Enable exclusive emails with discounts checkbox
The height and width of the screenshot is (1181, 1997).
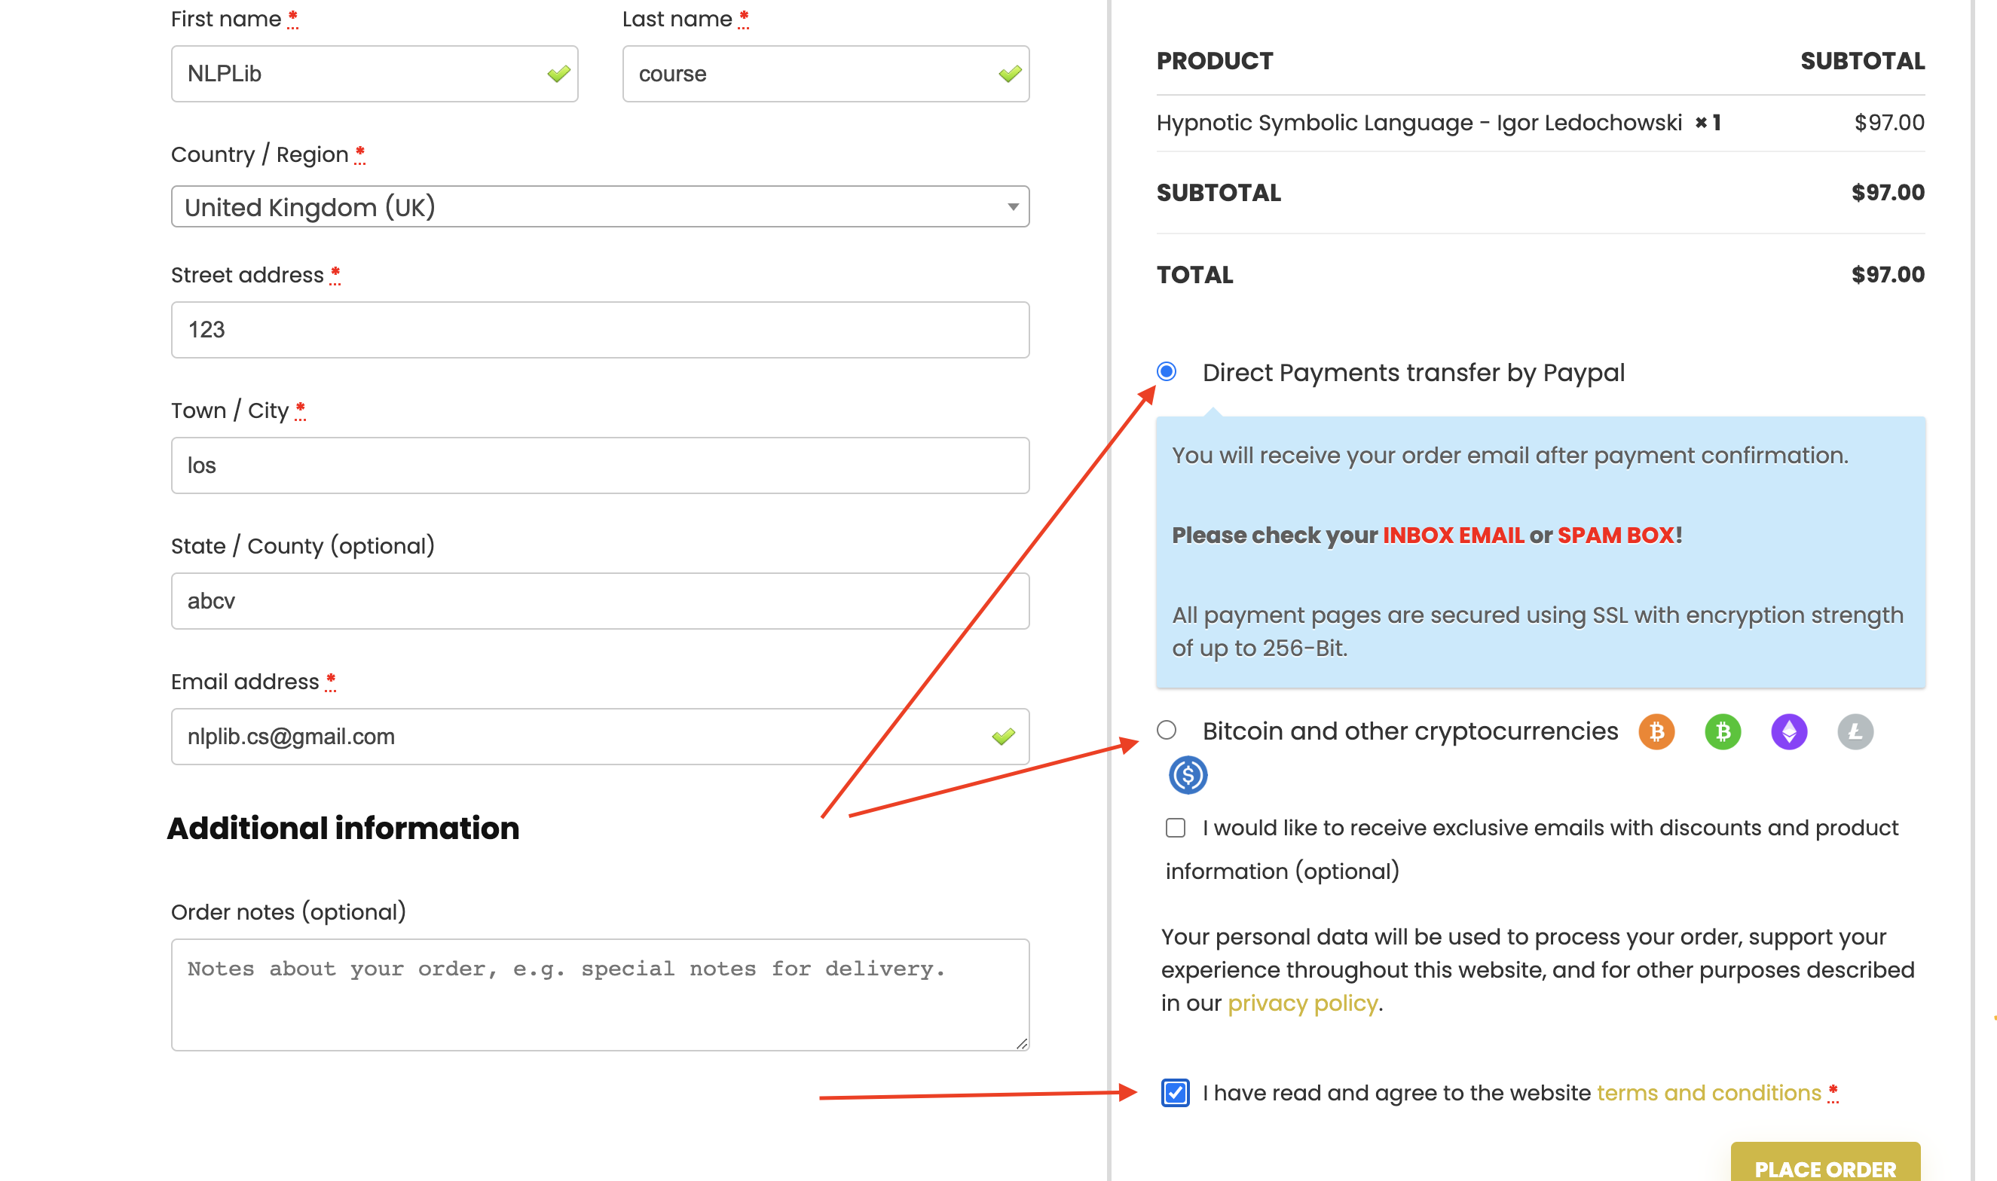[1176, 828]
